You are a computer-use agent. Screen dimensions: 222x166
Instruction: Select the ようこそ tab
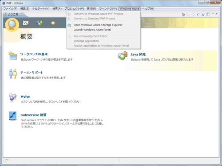click(x=13, y=15)
